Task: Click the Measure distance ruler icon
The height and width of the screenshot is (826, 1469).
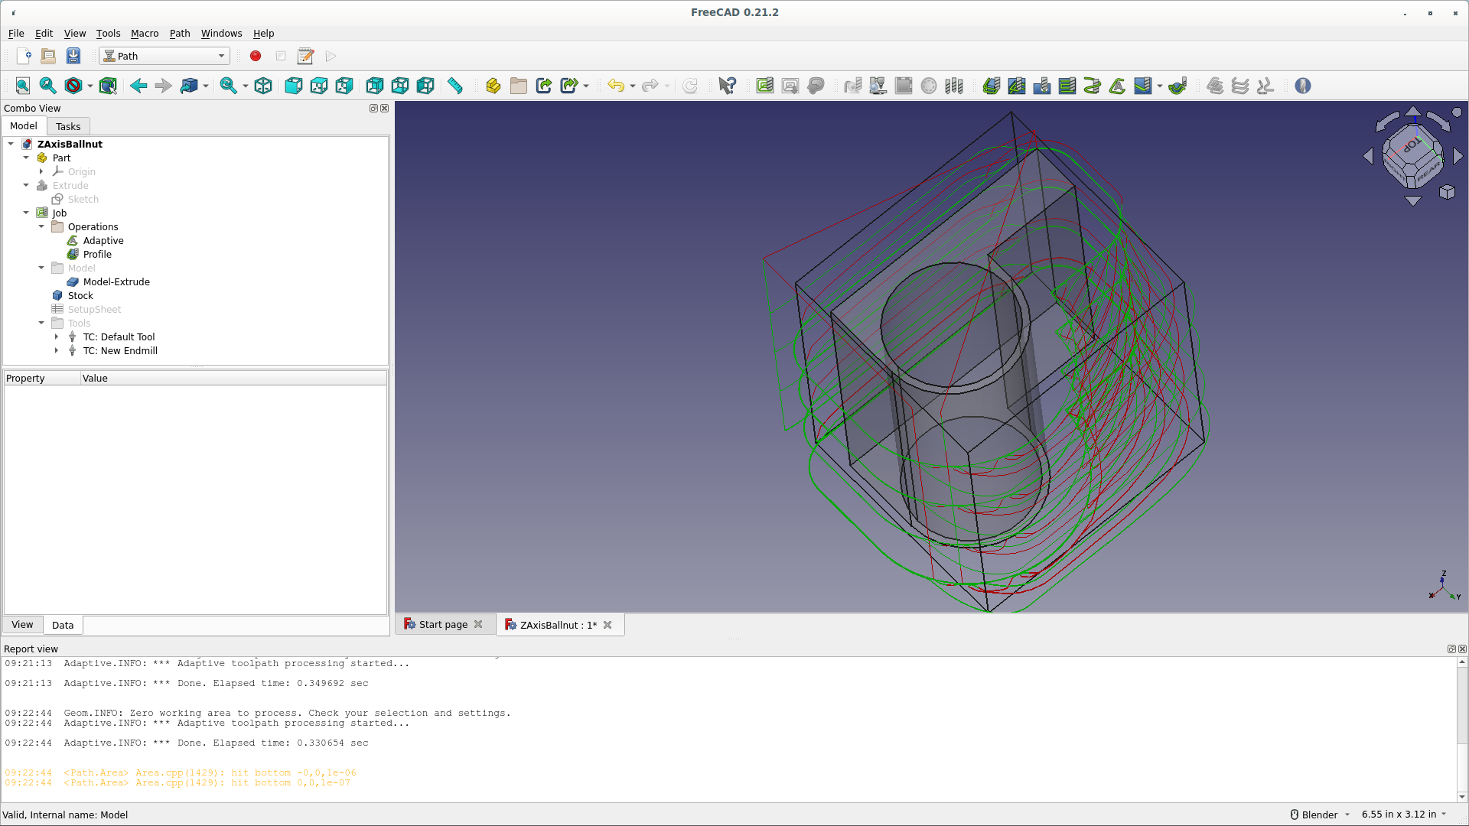Action: 455,86
